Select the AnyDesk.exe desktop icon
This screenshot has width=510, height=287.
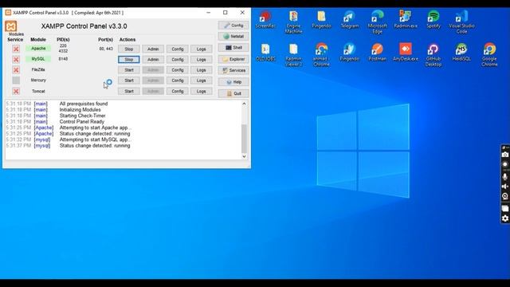click(x=406, y=53)
